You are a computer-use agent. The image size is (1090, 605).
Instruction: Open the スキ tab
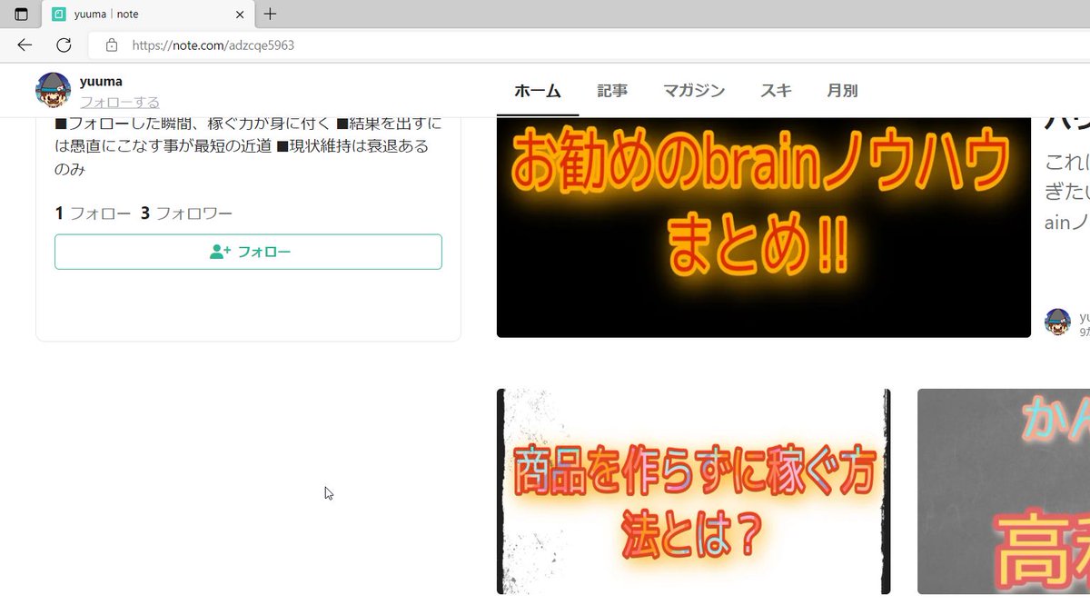pyautogui.click(x=777, y=91)
